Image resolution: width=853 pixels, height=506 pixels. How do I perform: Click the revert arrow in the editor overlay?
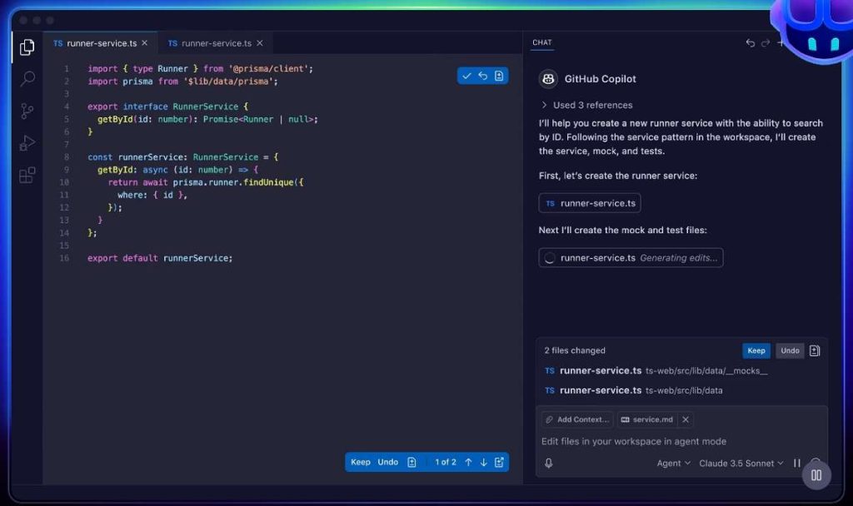(482, 75)
